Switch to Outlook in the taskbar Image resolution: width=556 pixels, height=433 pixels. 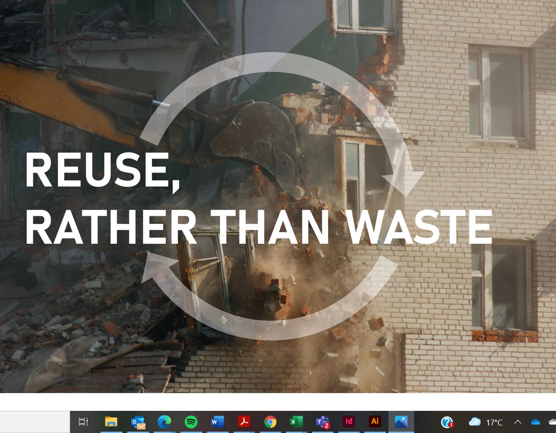(x=138, y=422)
